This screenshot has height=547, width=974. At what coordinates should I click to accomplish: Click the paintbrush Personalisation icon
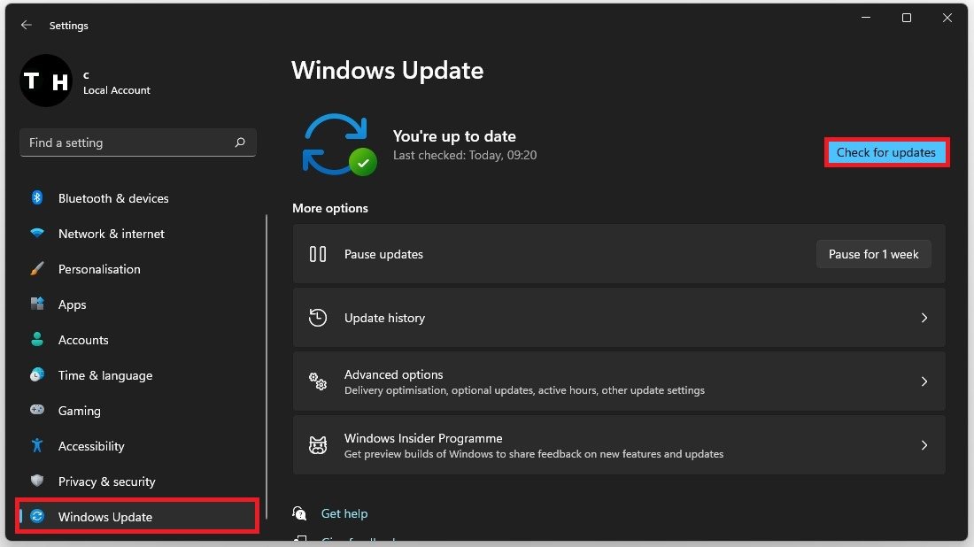pos(37,269)
